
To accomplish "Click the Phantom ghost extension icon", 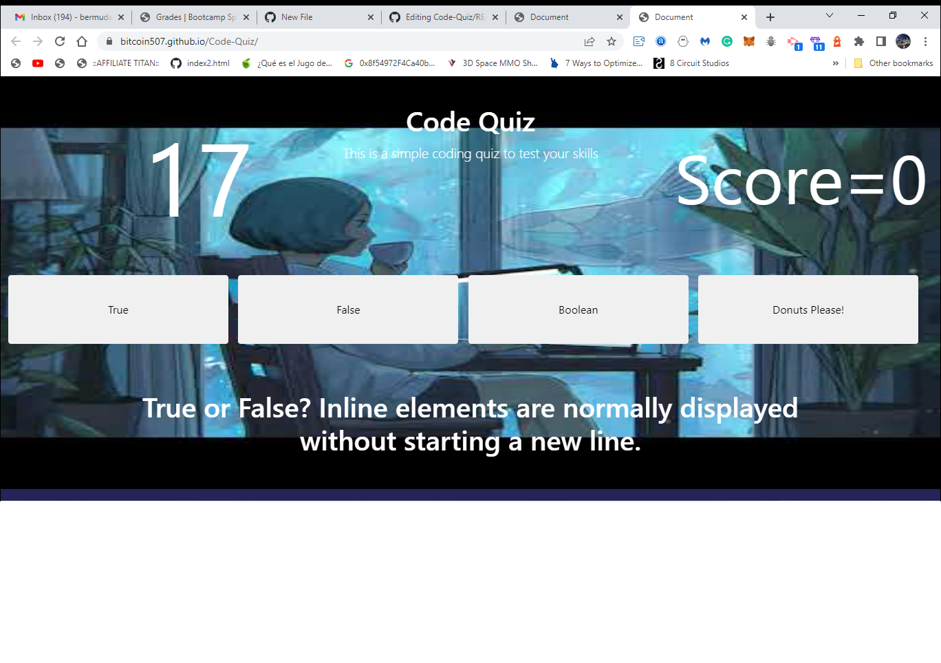I will click(683, 41).
